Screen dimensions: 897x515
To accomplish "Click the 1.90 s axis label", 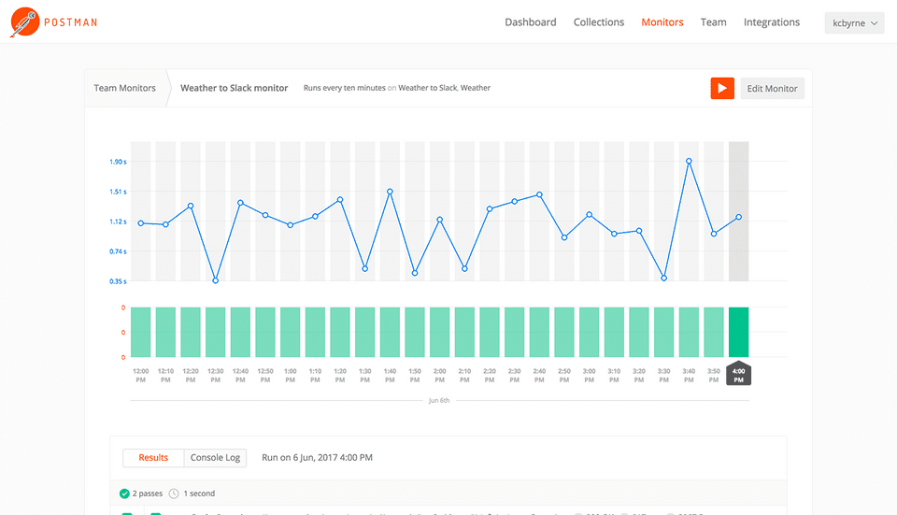I will click(118, 162).
